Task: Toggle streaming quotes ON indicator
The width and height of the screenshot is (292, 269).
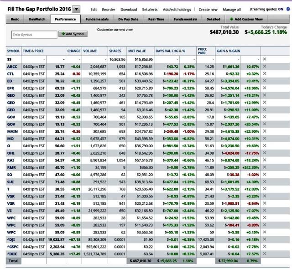Action: click(x=281, y=9)
